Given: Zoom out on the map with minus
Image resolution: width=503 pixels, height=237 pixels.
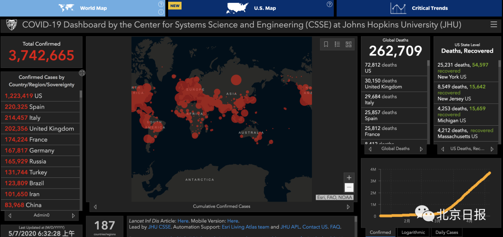Looking at the screenshot, I should click(349, 188).
